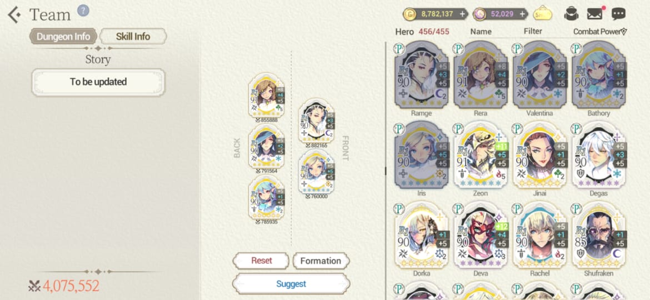Select Deva hero portrait

pyautogui.click(x=480, y=236)
